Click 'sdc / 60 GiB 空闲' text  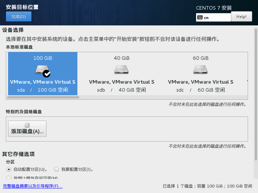(x=201, y=90)
